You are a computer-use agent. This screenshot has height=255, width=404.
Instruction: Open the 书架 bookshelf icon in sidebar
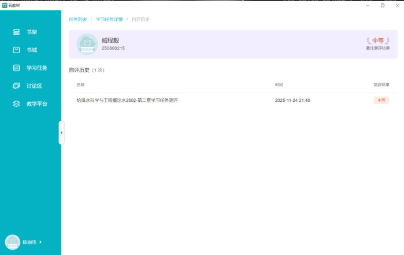click(x=17, y=32)
